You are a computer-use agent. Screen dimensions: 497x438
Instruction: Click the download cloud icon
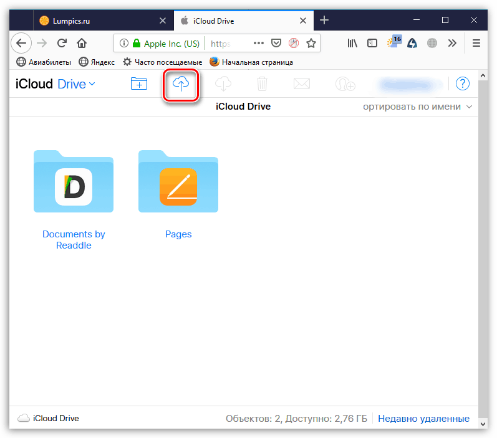pos(223,84)
